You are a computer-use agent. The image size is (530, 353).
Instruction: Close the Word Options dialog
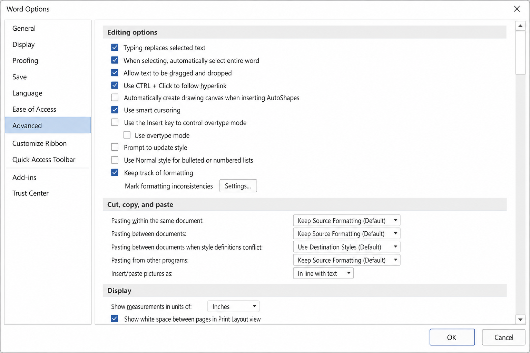coord(517,9)
